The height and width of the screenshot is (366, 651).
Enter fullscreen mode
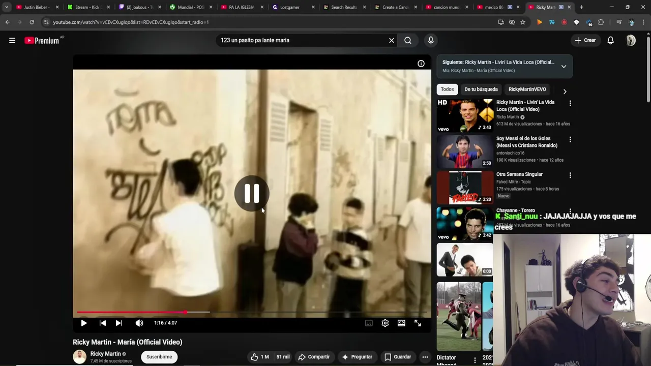pos(418,323)
